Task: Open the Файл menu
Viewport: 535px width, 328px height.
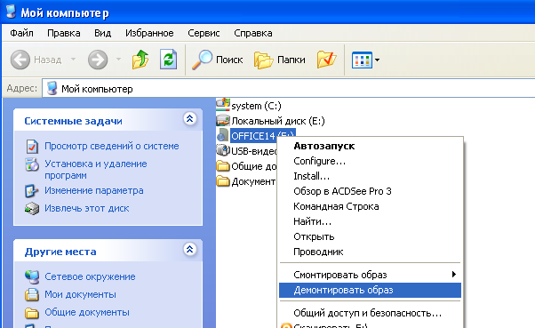Action: point(21,33)
